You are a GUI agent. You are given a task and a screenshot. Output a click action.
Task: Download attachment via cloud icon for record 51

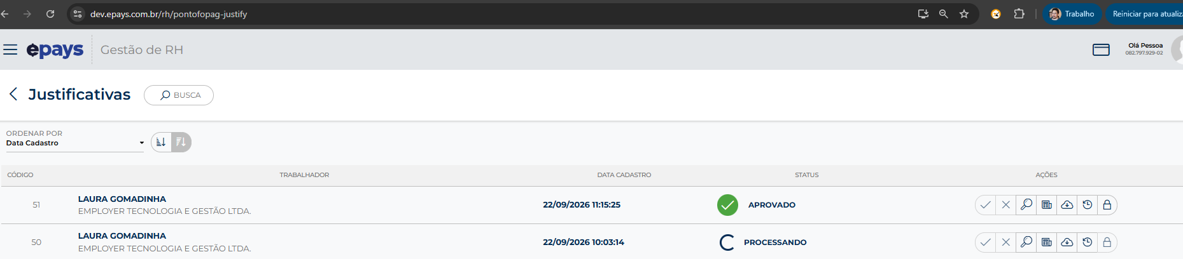pos(1067,204)
